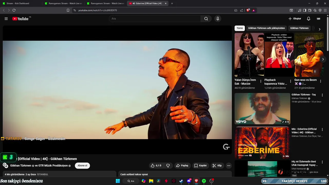Dislike the video with thumbs down
The width and height of the screenshot is (329, 185).
pyautogui.click(x=168, y=166)
